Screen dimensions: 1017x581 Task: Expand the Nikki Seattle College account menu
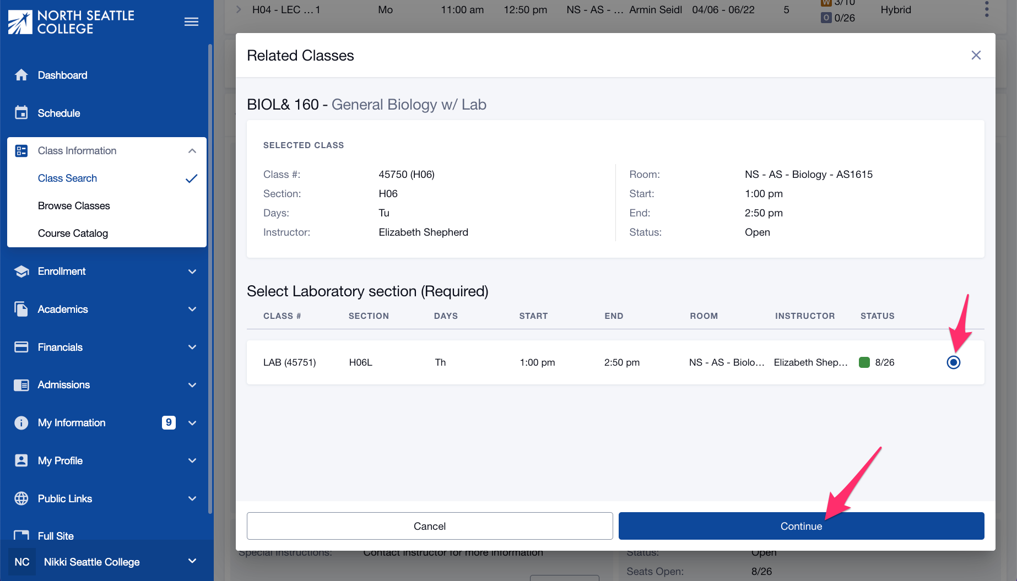click(192, 561)
